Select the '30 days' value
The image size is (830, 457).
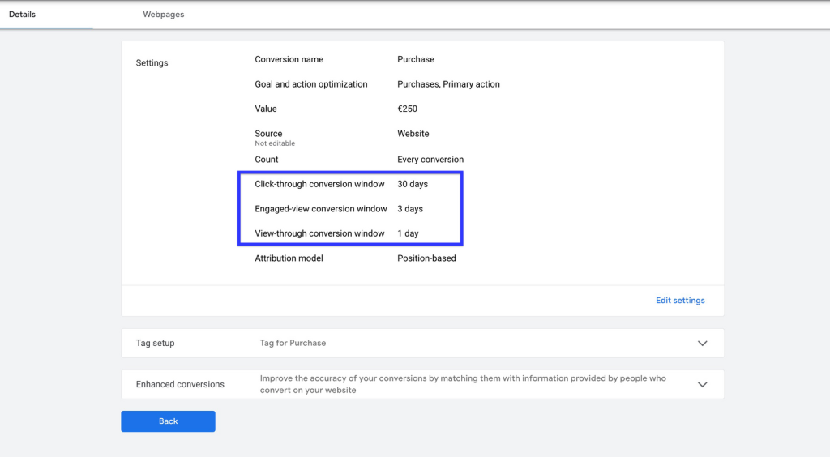(413, 184)
